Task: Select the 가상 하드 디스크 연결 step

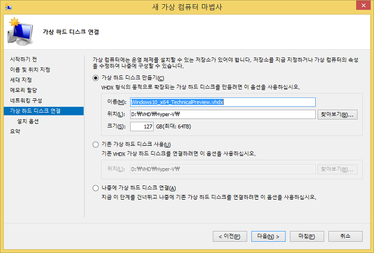Action: click(44, 111)
